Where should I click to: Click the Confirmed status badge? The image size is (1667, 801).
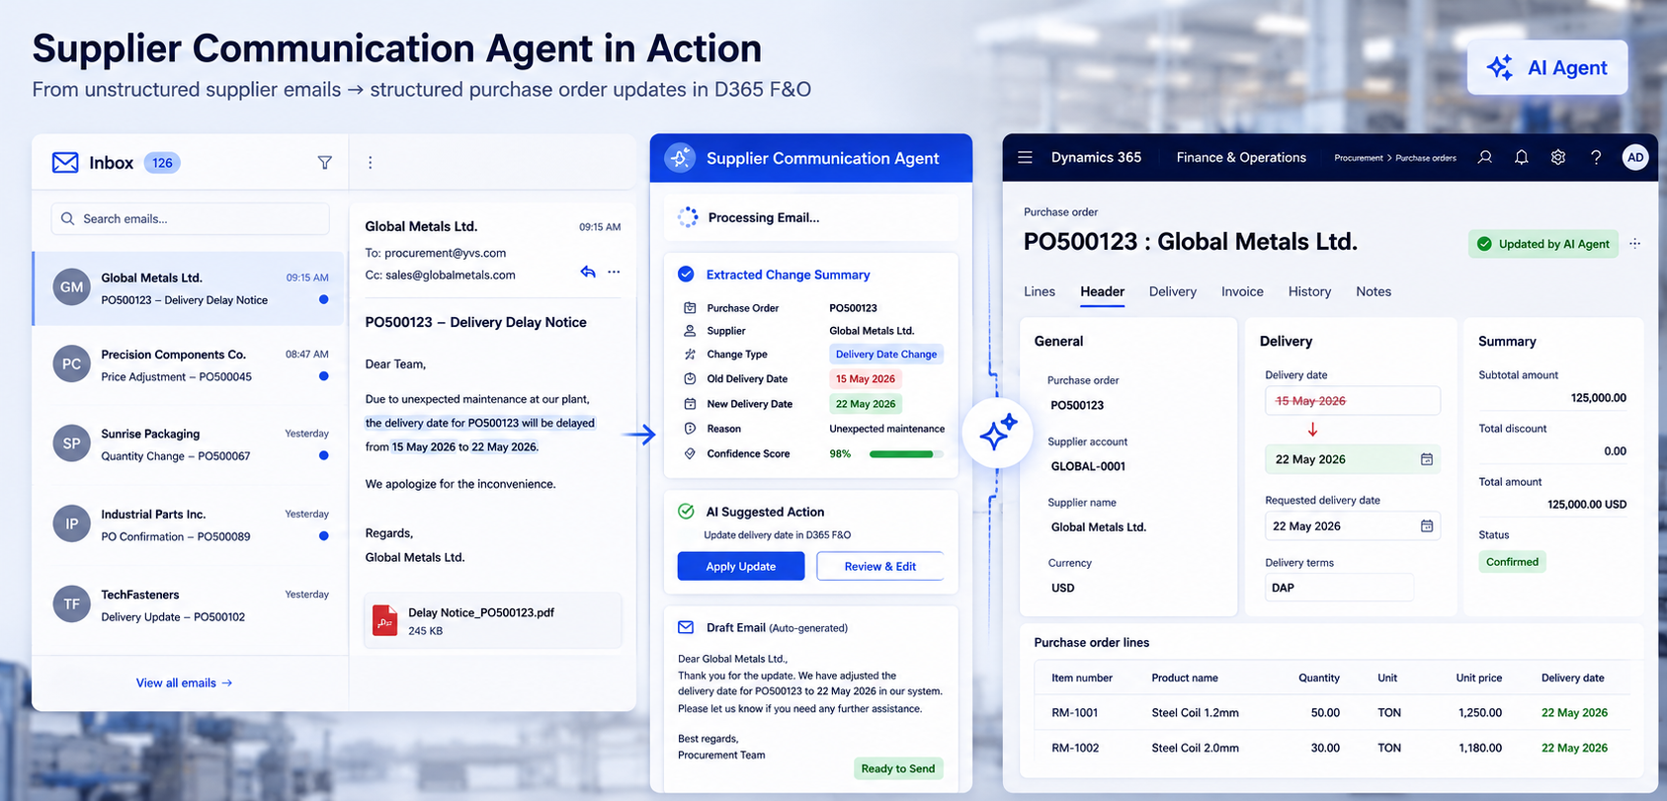(1512, 562)
